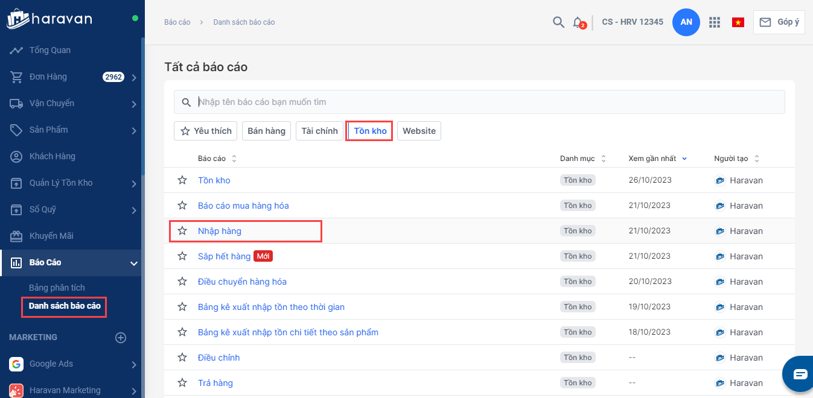The height and width of the screenshot is (398, 813).
Task: Click the Haravan logo in sidebar
Action: pos(49,19)
